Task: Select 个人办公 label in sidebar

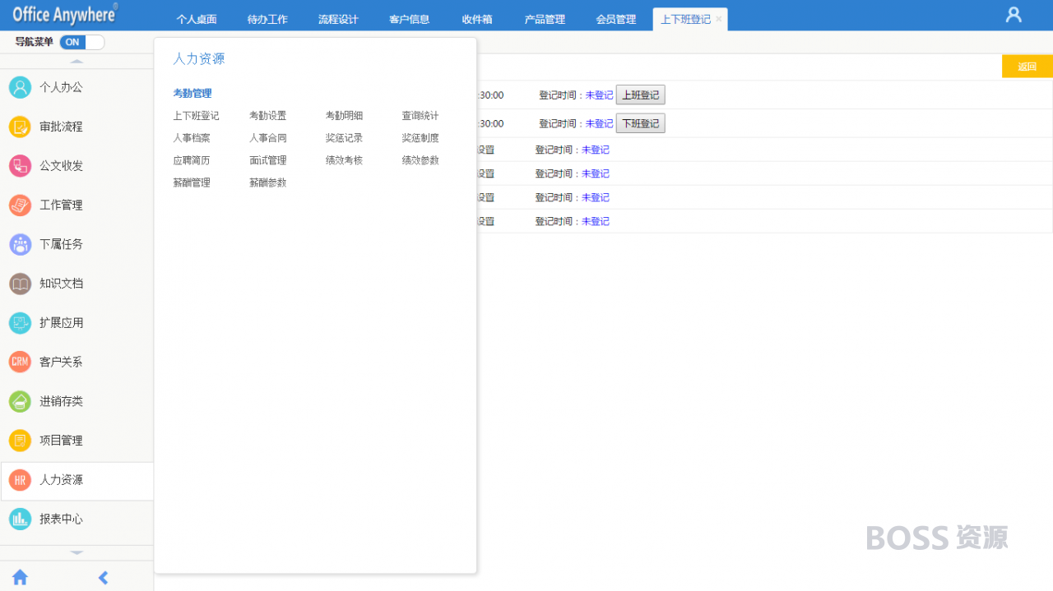Action: coord(61,87)
